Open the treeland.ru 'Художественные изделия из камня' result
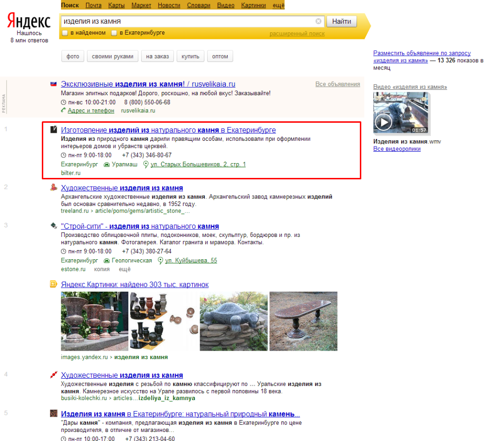Viewport: 492px width, 441px height. click(122, 188)
